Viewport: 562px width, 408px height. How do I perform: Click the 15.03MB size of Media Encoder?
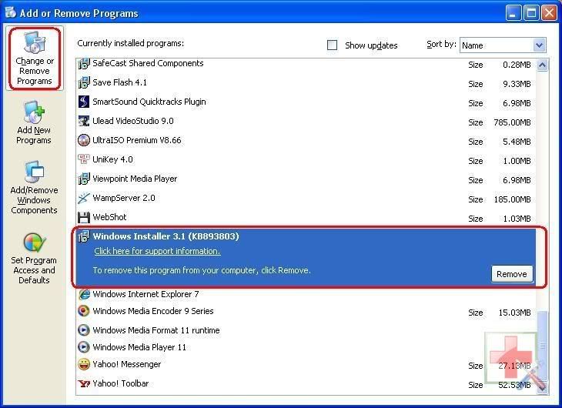pos(514,313)
